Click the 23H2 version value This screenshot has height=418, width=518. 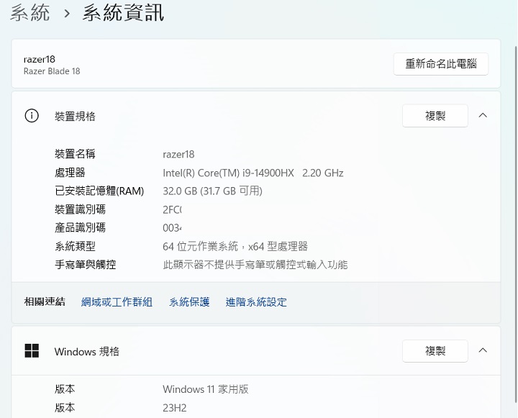pos(174,408)
